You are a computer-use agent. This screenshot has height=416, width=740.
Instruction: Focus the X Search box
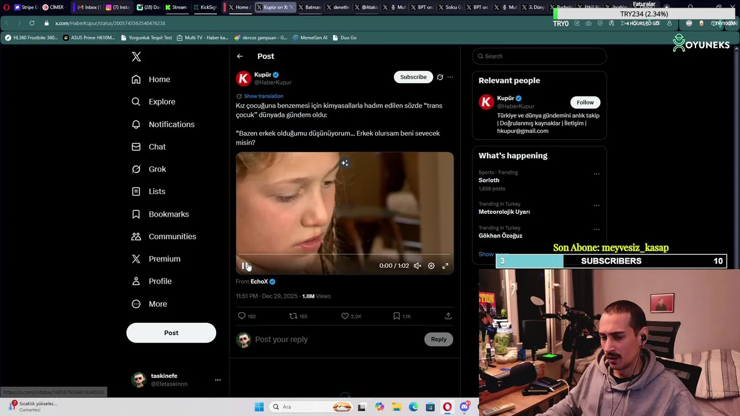(539, 56)
